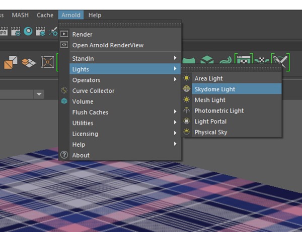Click the teal circular Hypershade icon
The image size is (302, 232).
point(28,31)
